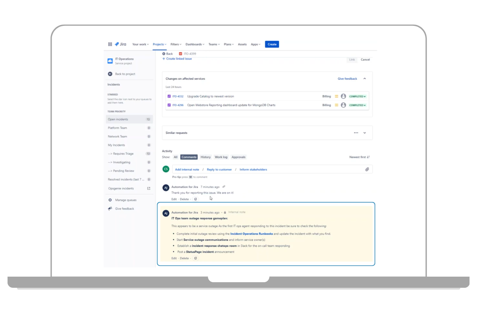Open the Filters dropdown

pyautogui.click(x=176, y=45)
